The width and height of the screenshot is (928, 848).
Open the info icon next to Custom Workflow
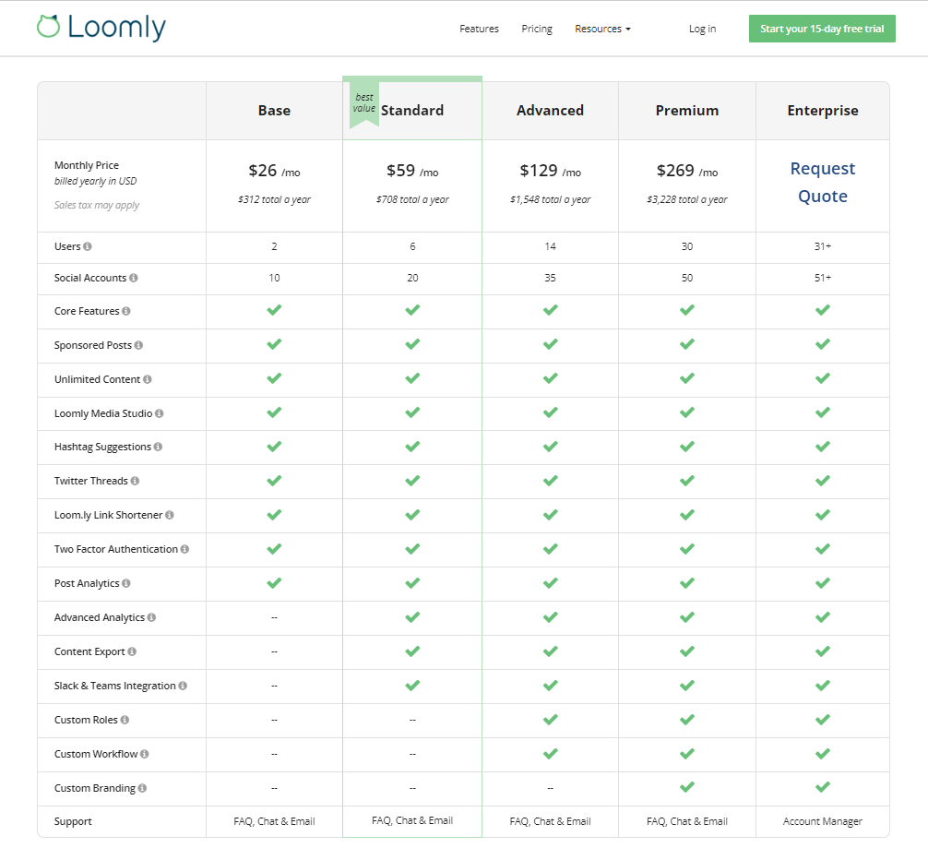pos(145,754)
